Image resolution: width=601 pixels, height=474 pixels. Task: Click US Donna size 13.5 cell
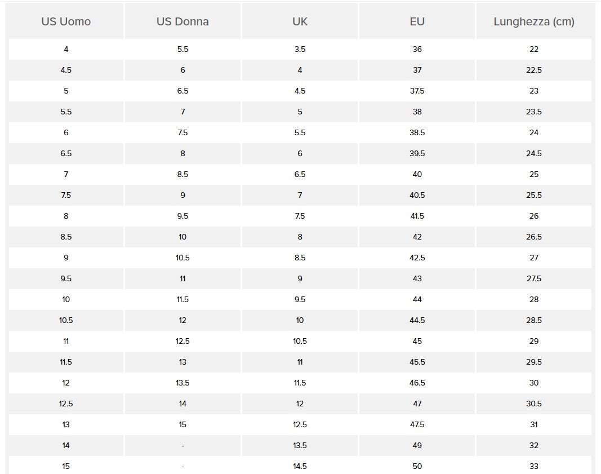click(x=182, y=383)
